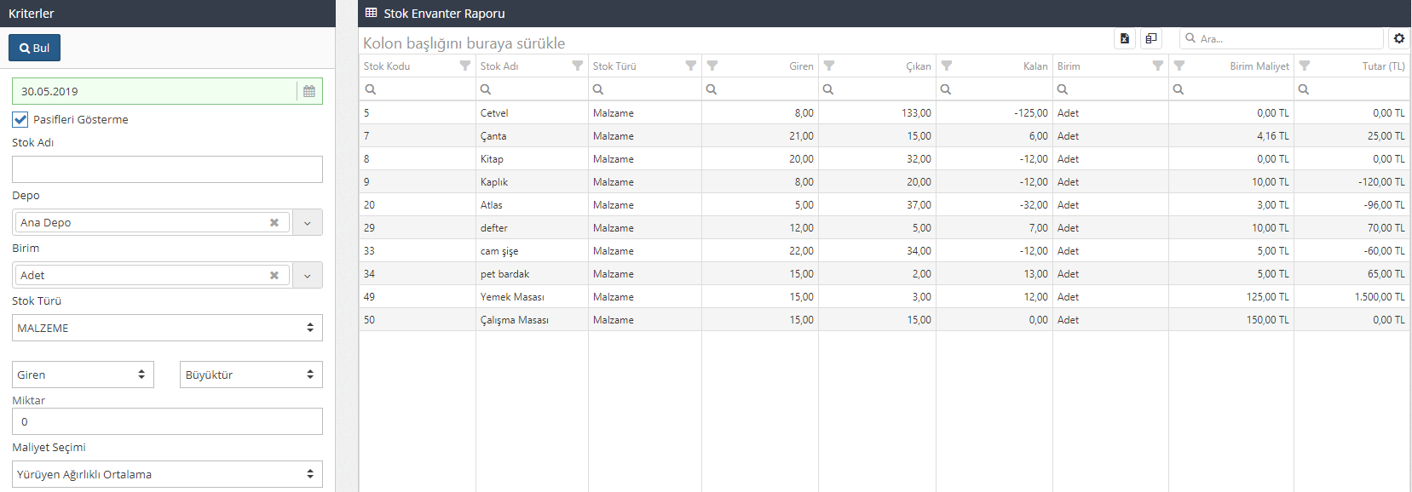This screenshot has width=1412, height=492.
Task: Open the Maliyet Seçimi dropdown
Action: (167, 474)
